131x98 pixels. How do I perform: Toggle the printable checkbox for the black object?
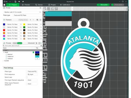pyautogui.click(x=33, y=52)
